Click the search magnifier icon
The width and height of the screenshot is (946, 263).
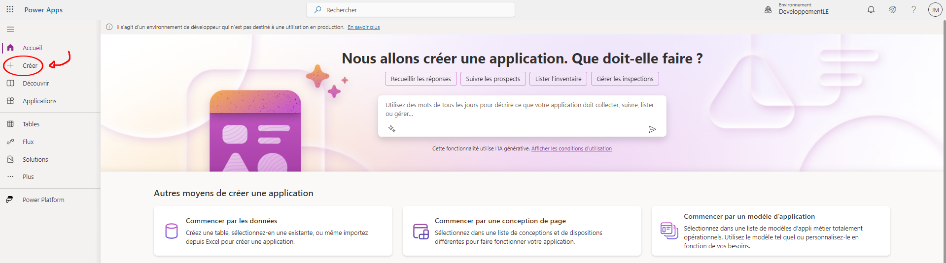click(x=318, y=10)
